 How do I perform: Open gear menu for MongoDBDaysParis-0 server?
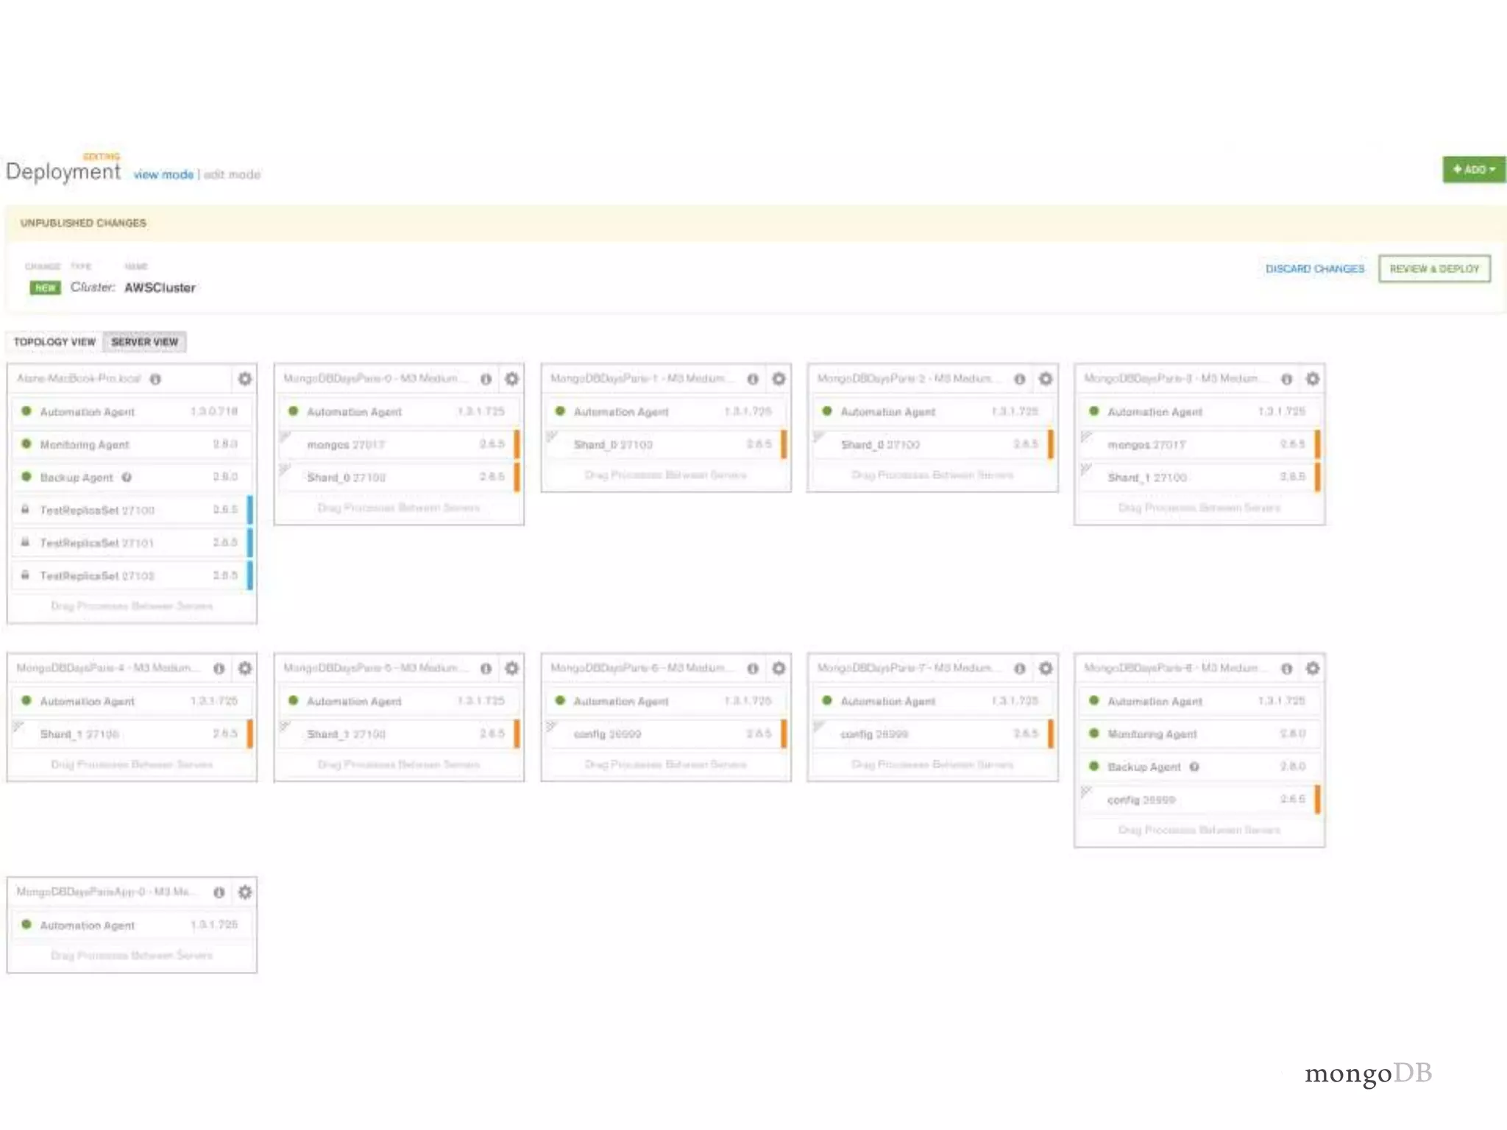[x=512, y=379]
